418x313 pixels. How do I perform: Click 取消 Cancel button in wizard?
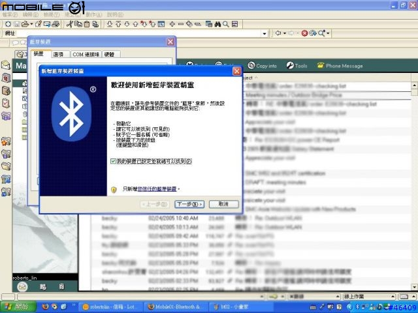(223, 204)
